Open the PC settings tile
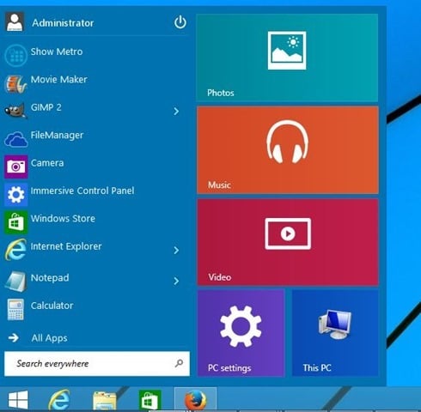The image size is (421, 412). [241, 333]
